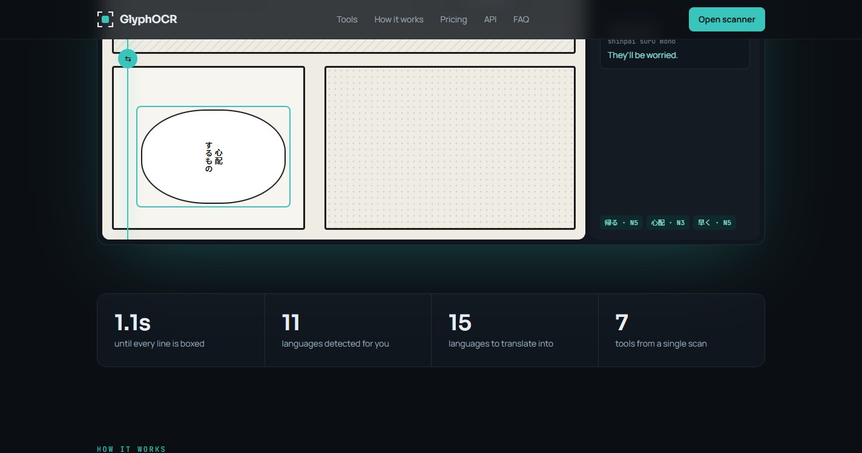Select the 早く · N5 vocabulary tag
Viewport: 862px width, 453px height.
pos(714,223)
